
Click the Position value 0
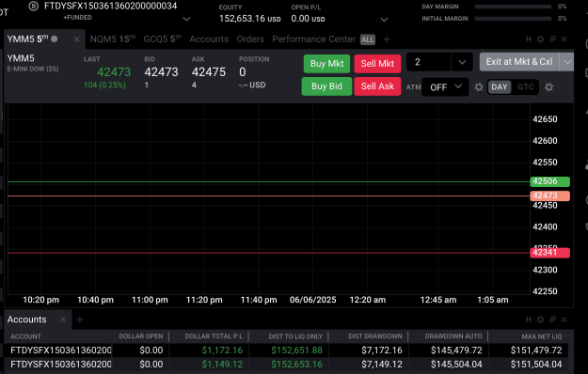point(243,71)
